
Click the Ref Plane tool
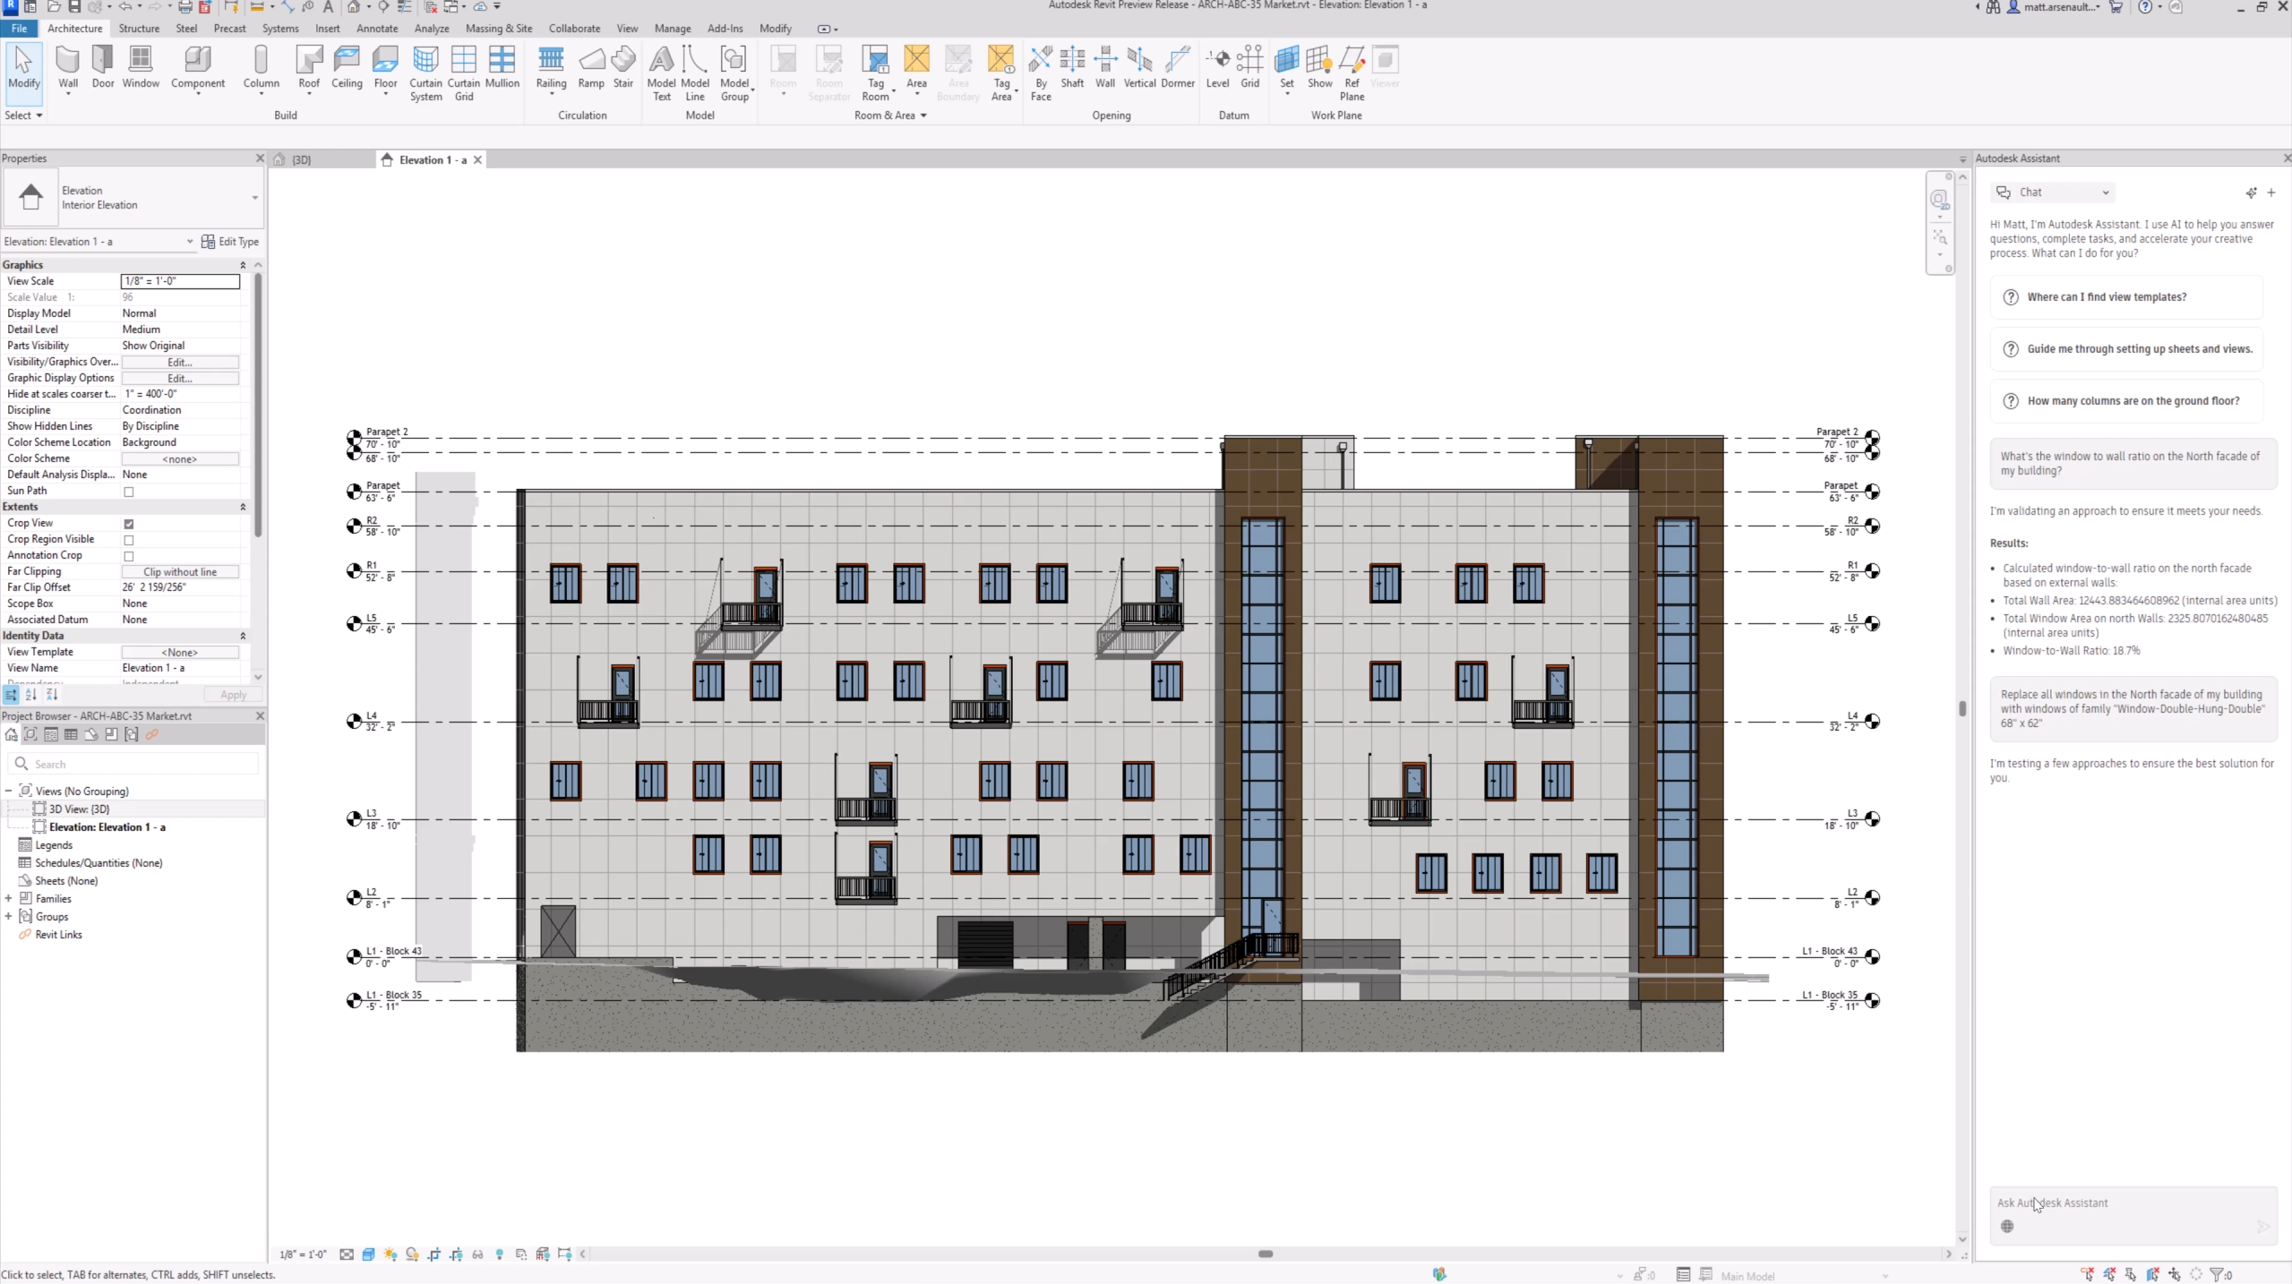(x=1352, y=73)
